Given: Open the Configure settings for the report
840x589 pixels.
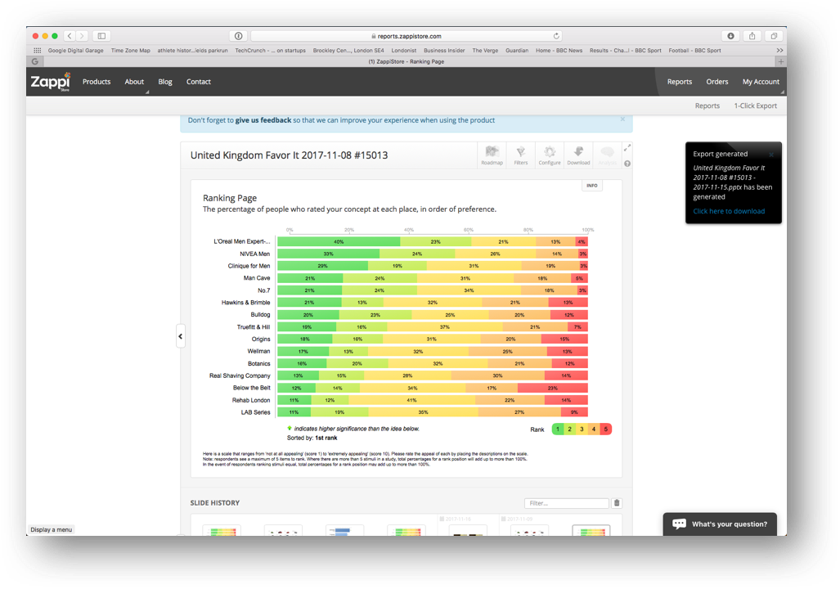Looking at the screenshot, I should coord(550,155).
